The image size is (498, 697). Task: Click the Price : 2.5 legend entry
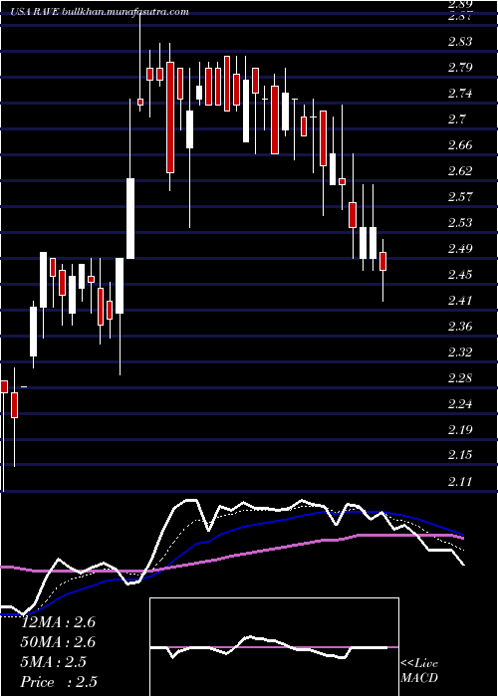coord(58,681)
